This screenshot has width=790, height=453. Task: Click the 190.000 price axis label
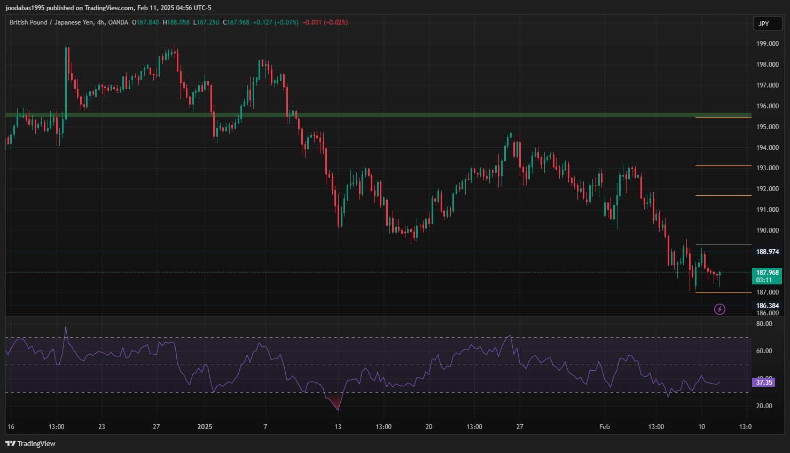pyautogui.click(x=767, y=231)
